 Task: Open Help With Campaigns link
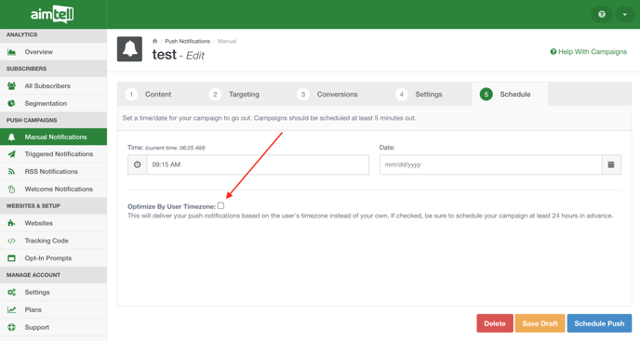coord(589,52)
